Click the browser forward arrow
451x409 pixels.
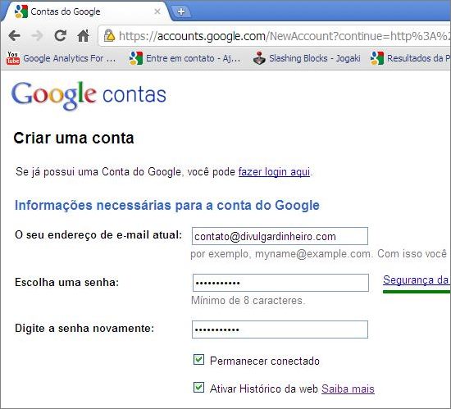[37, 36]
